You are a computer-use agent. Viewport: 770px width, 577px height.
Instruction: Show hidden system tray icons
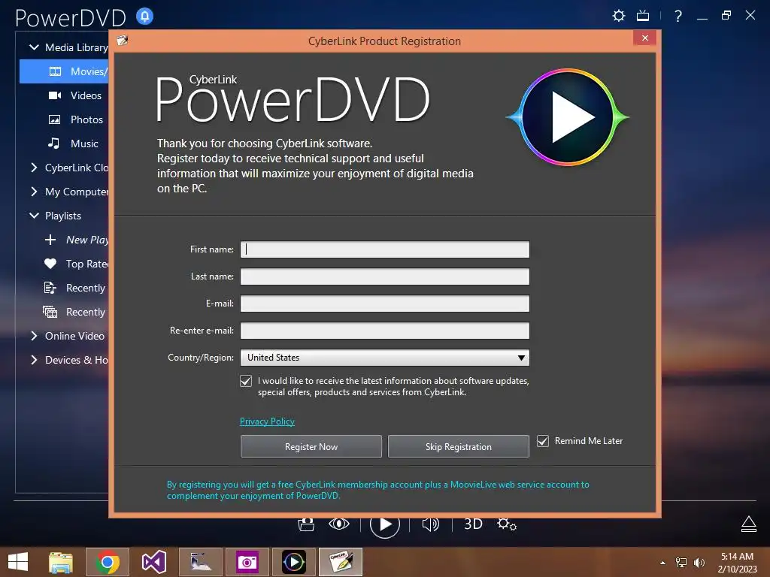point(662,563)
